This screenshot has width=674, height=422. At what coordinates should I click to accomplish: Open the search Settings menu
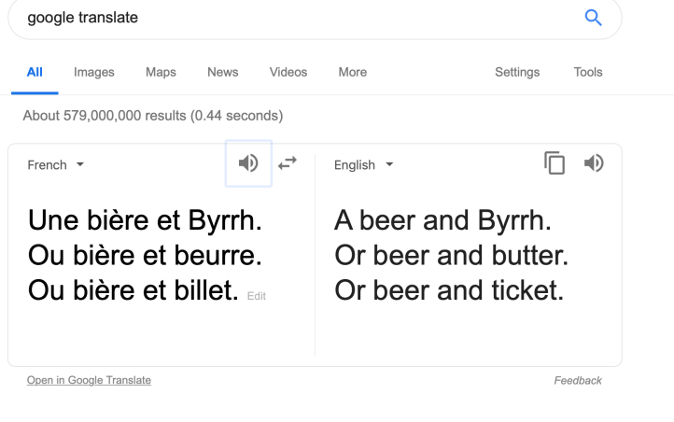(x=517, y=72)
